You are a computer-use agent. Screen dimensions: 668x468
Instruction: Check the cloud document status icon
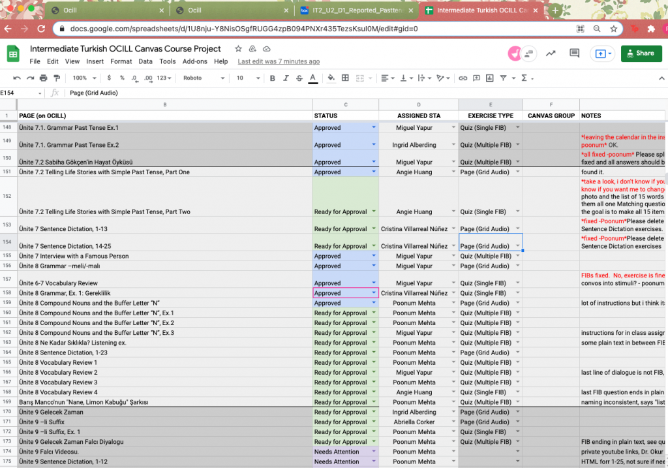(x=267, y=49)
